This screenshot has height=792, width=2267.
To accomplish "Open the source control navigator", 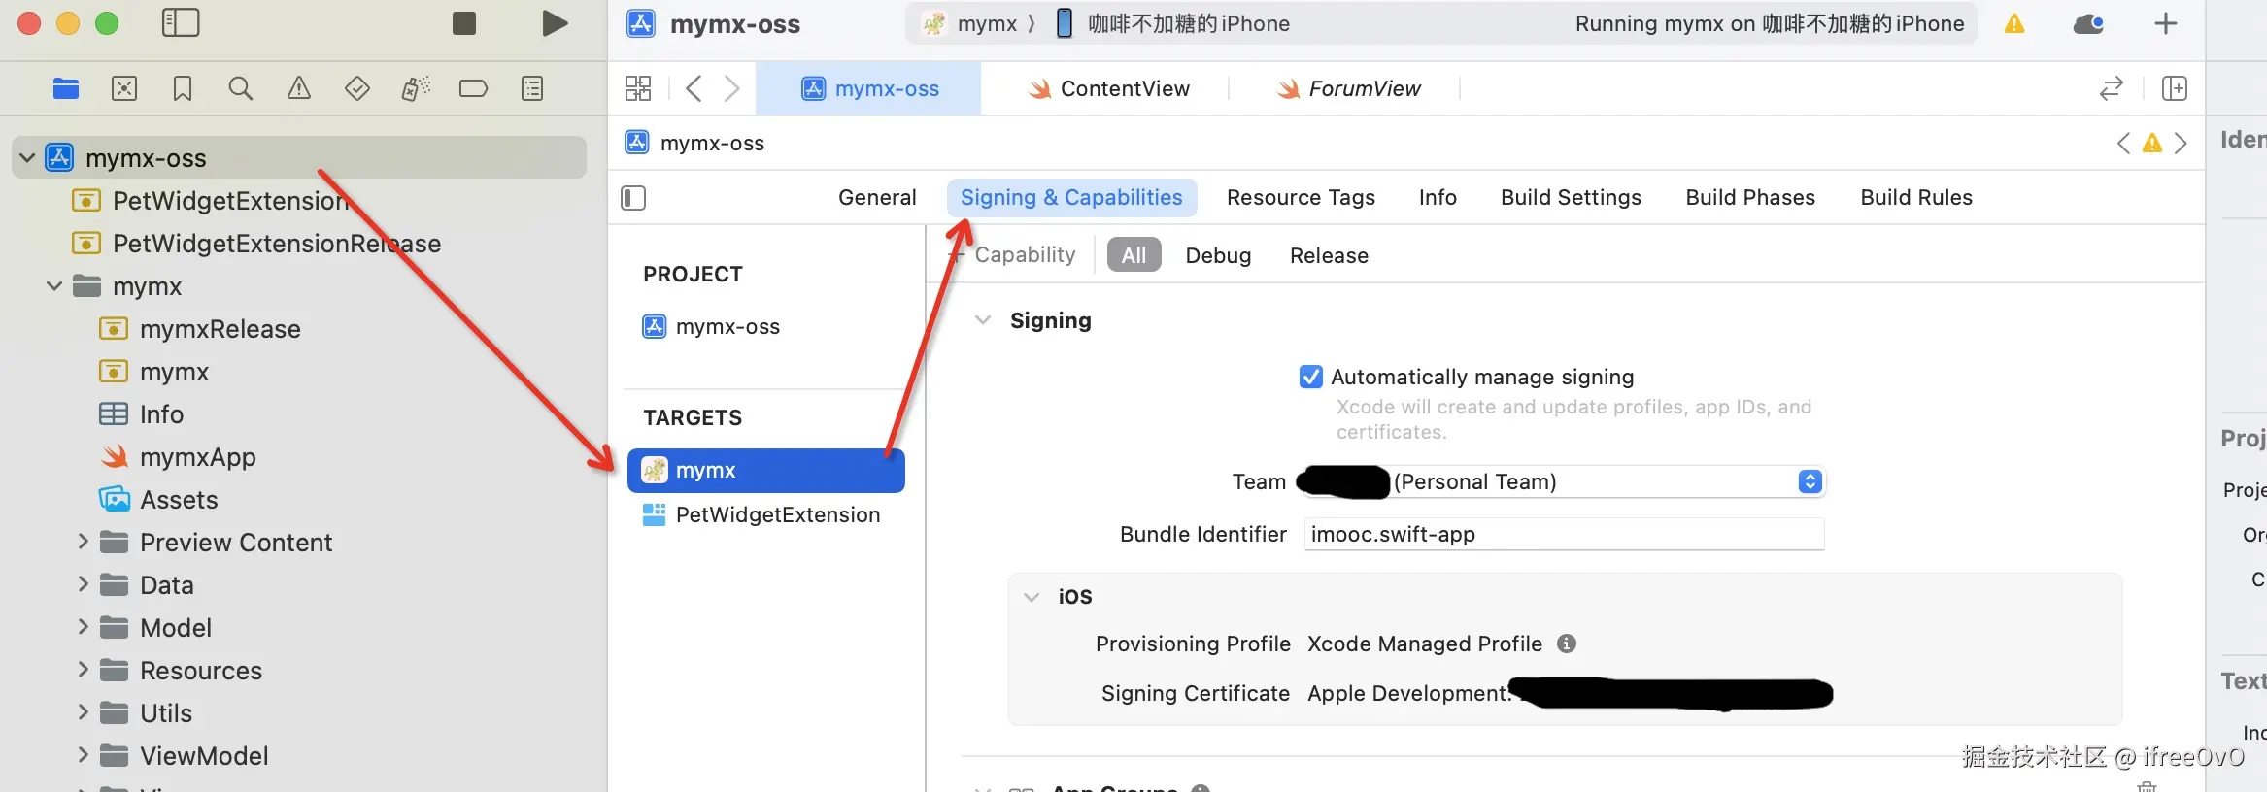I will 124,89.
